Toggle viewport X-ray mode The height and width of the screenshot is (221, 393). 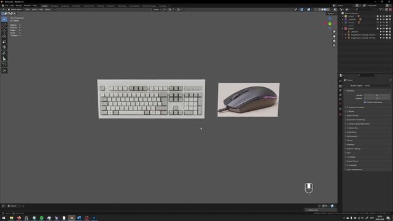tap(315, 10)
